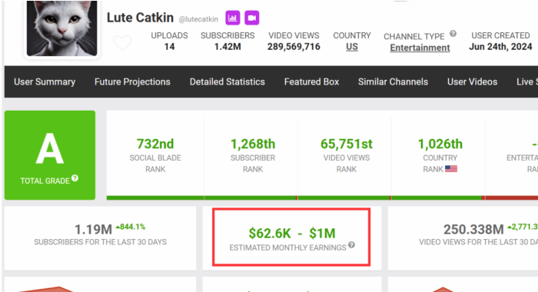The height and width of the screenshot is (292, 538).
Task: Click the 250.338M video views for last 30 days
Action: [473, 229]
